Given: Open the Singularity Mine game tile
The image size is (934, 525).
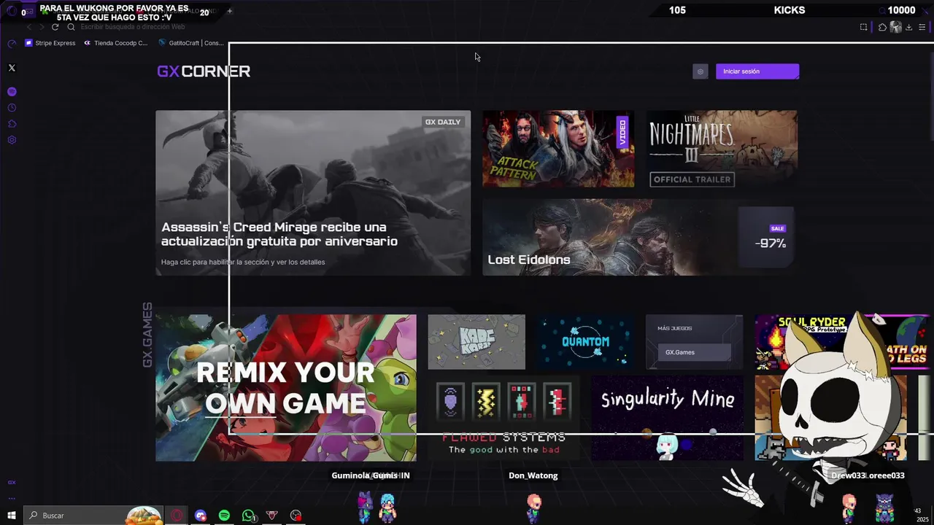Looking at the screenshot, I should click(x=667, y=419).
